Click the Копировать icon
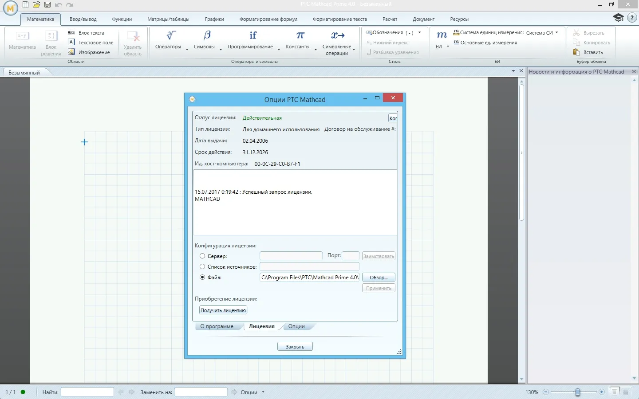This screenshot has height=399, width=639. (x=576, y=43)
